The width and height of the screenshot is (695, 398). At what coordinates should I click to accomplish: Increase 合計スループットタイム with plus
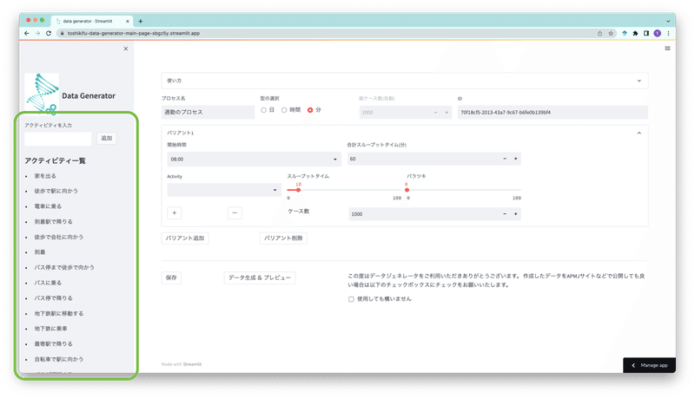[x=515, y=159]
